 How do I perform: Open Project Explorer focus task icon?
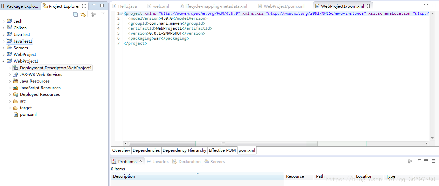[93, 14]
